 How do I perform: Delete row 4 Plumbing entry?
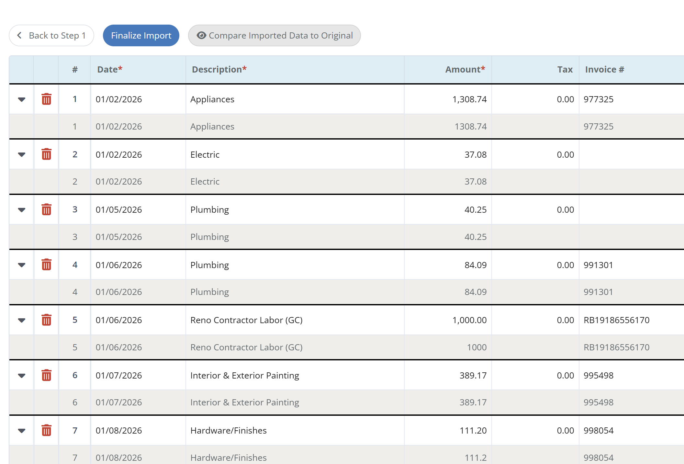46,265
